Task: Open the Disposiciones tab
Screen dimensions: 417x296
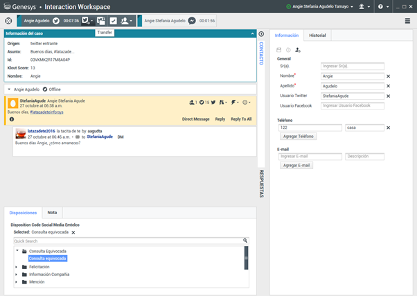Action: click(23, 213)
